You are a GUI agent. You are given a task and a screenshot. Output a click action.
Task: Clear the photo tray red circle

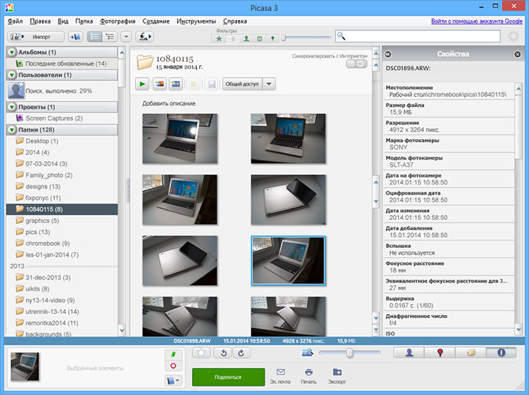pos(173,366)
